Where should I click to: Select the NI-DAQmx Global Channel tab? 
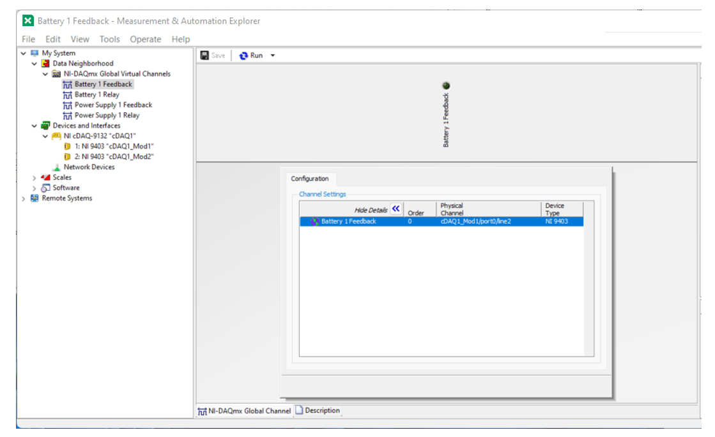pos(245,411)
